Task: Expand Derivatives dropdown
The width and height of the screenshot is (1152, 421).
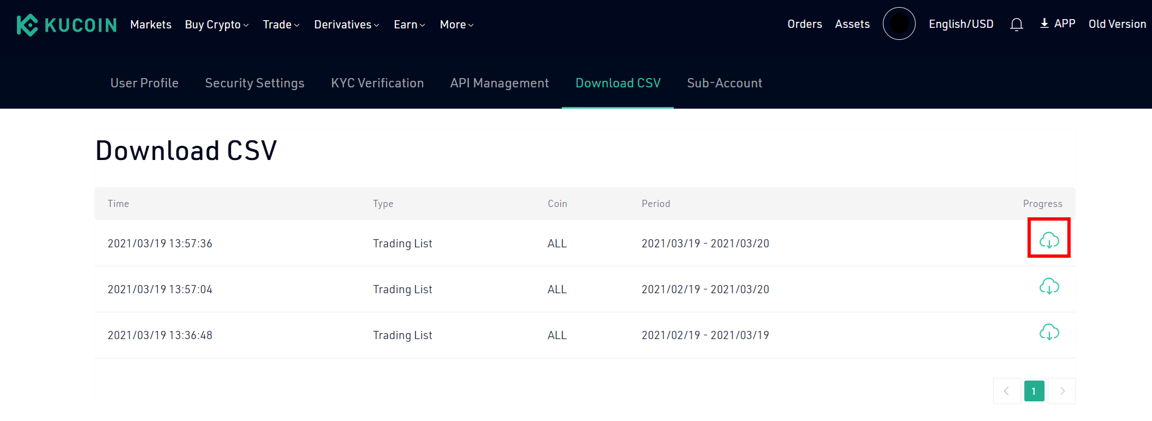Action: click(x=347, y=25)
